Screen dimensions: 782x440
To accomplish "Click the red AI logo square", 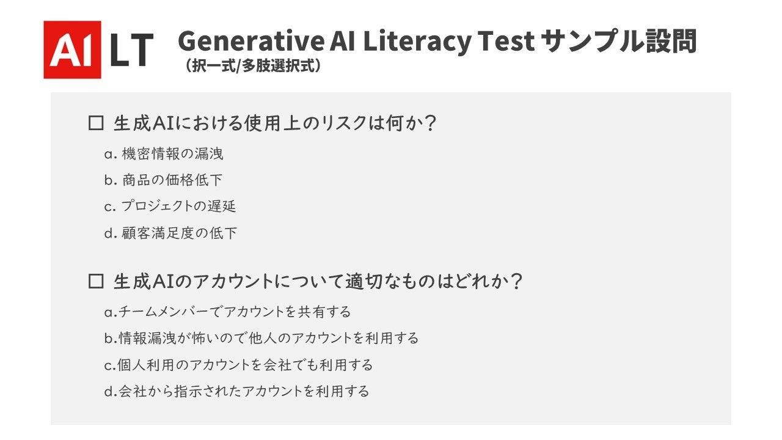I will [x=72, y=50].
